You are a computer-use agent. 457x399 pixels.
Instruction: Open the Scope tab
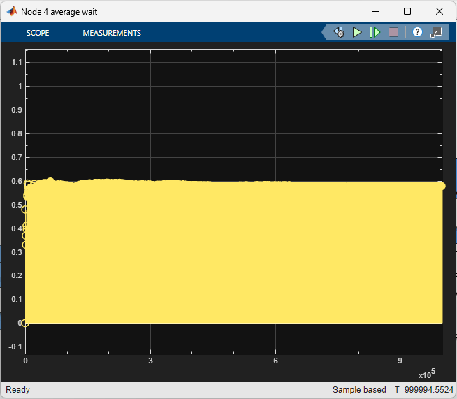click(38, 33)
